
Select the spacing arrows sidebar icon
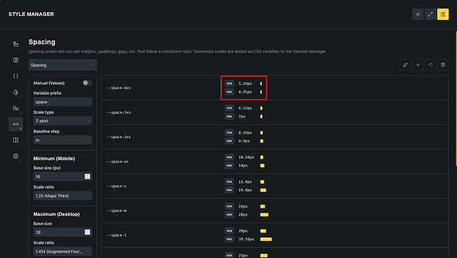coord(16,124)
